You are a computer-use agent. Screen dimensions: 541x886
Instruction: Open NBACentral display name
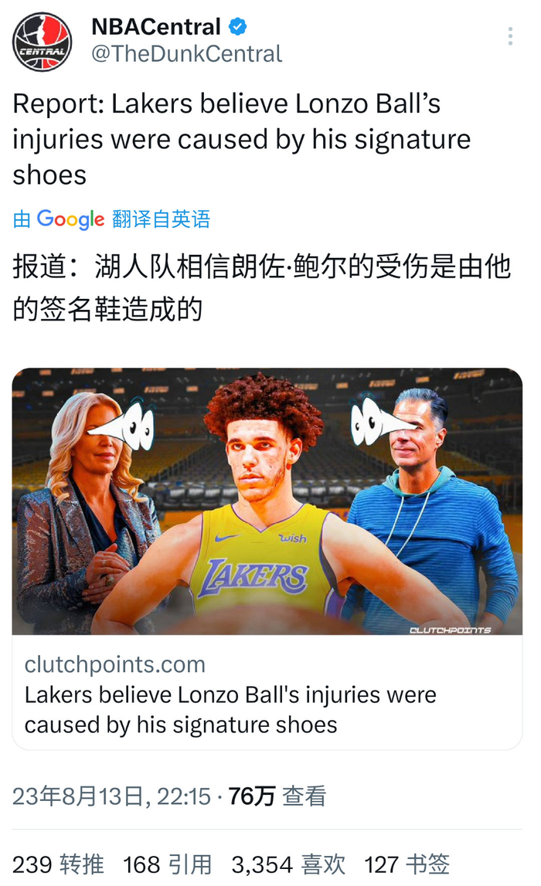click(x=155, y=26)
